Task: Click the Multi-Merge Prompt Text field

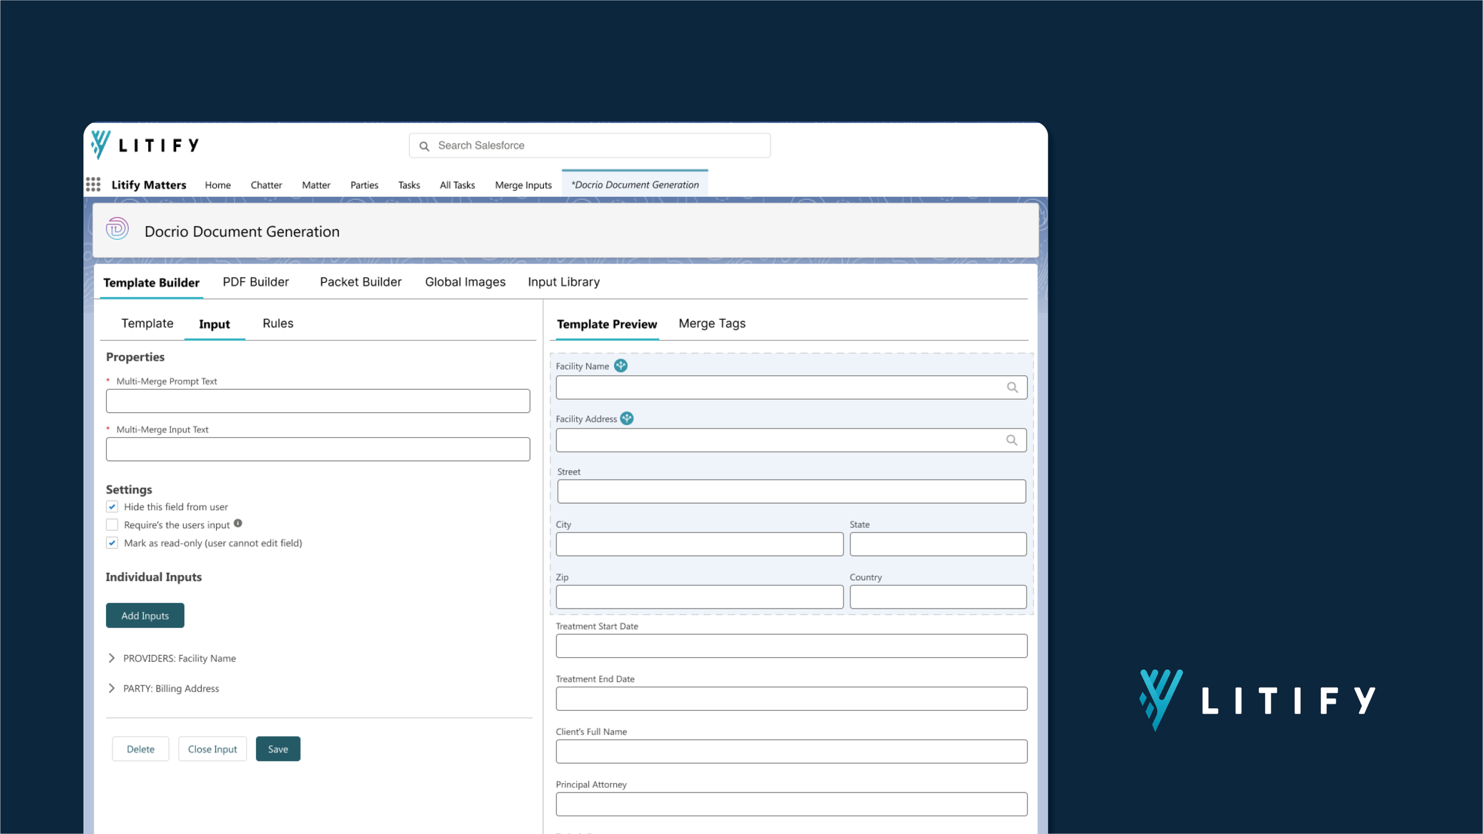Action: pos(318,401)
